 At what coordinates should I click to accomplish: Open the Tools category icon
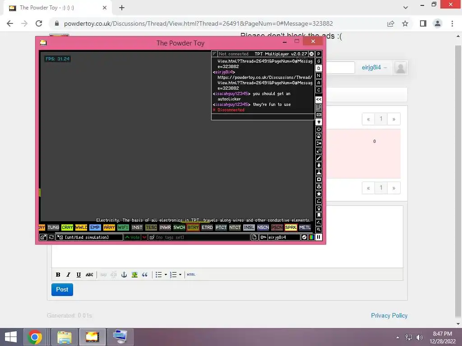[319, 208]
